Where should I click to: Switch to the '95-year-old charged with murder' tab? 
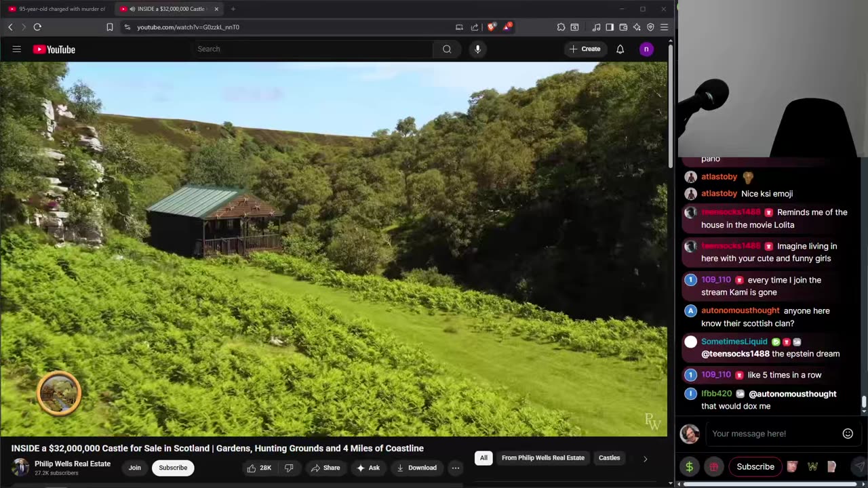point(57,9)
